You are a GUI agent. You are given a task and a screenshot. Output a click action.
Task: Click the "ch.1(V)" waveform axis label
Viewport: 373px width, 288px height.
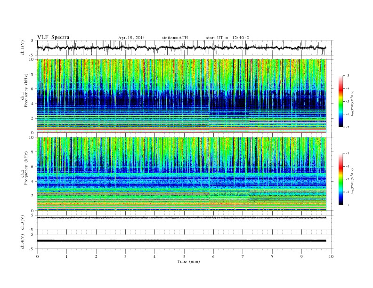pos(23,48)
